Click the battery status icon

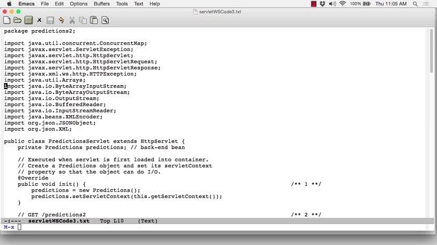click(x=367, y=3)
